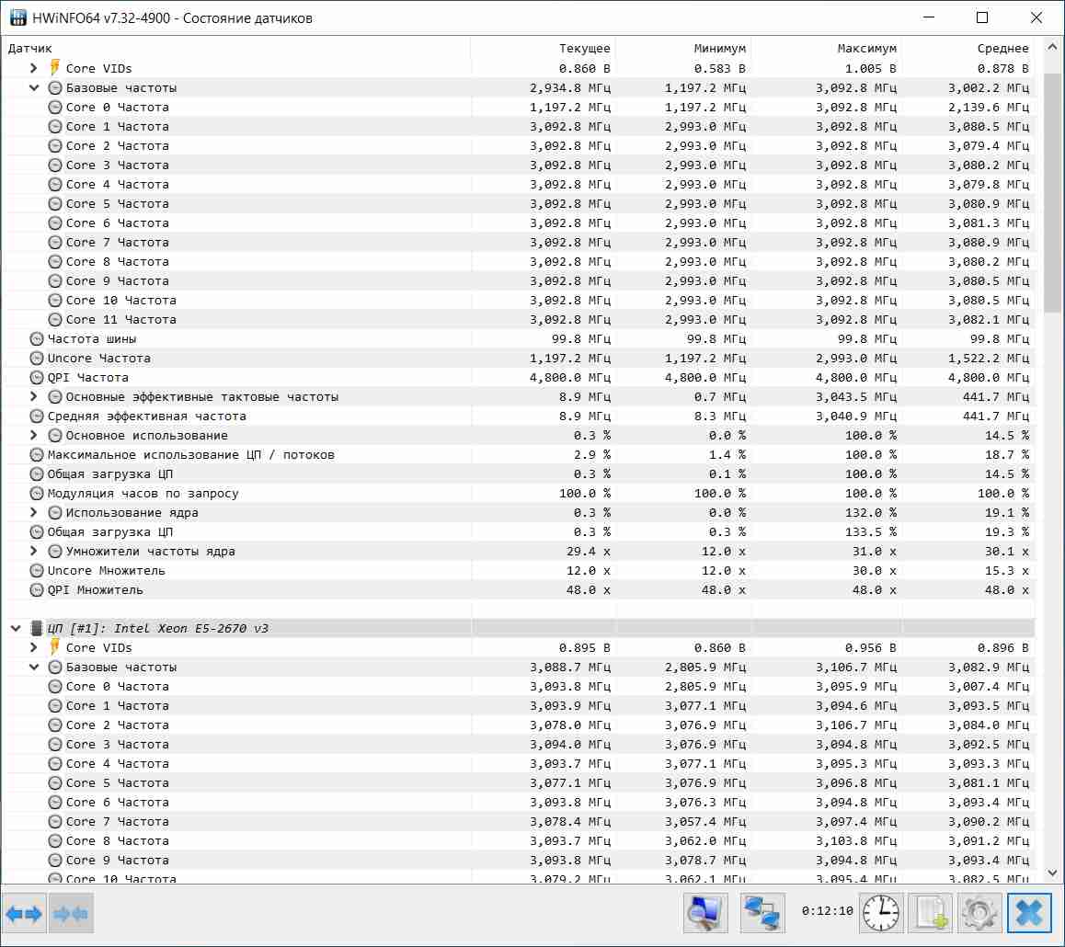The height and width of the screenshot is (947, 1065).
Task: Click the clock icon of Uncore Множитель
Action: (x=37, y=570)
